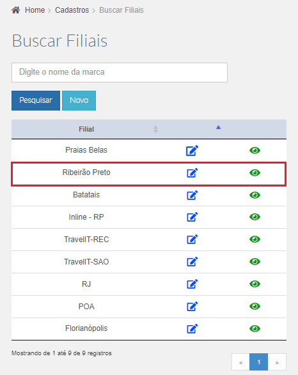Edit the Batatais filial entry
The width and height of the screenshot is (298, 375).
tap(192, 195)
